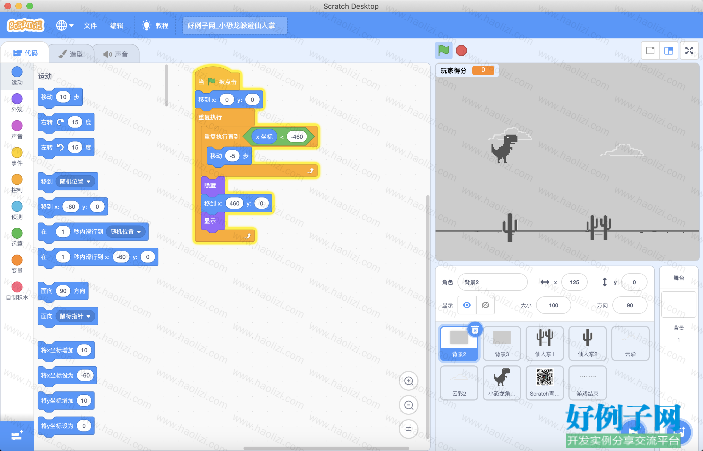Click the 面向 90 方向 palette block

pos(63,291)
